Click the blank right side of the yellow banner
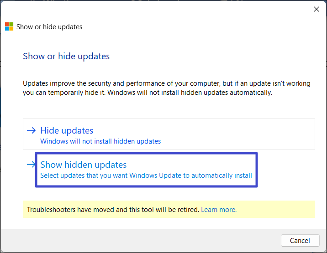This screenshot has height=253, width=327. [x=279, y=210]
